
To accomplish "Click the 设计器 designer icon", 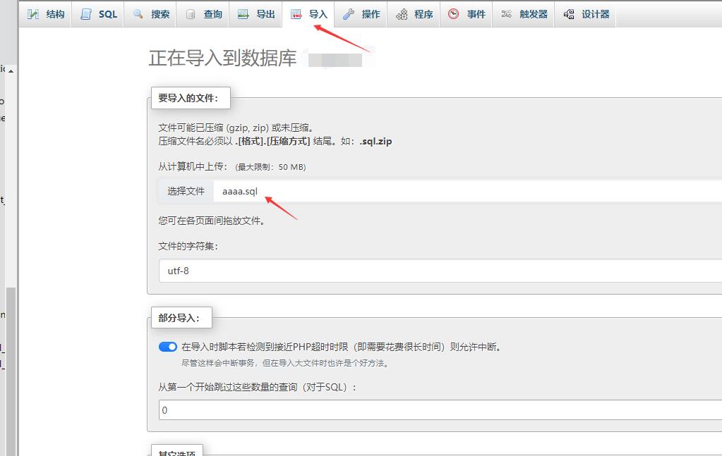I will [569, 14].
